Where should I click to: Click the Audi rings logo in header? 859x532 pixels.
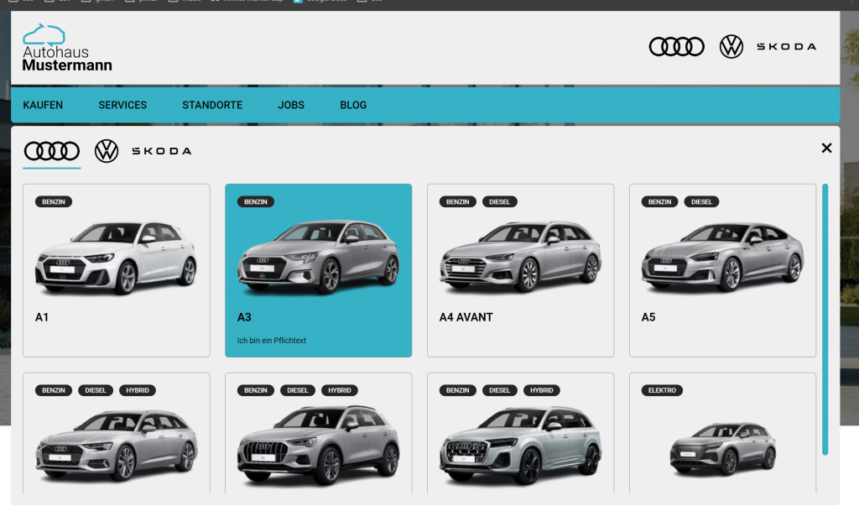(x=676, y=47)
